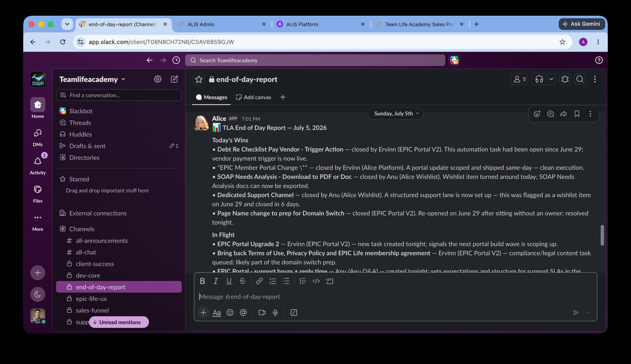
Task: Open Slackbot conversation
Action: 119,111
